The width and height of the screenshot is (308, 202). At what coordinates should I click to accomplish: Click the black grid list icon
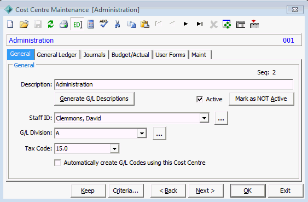point(241,25)
